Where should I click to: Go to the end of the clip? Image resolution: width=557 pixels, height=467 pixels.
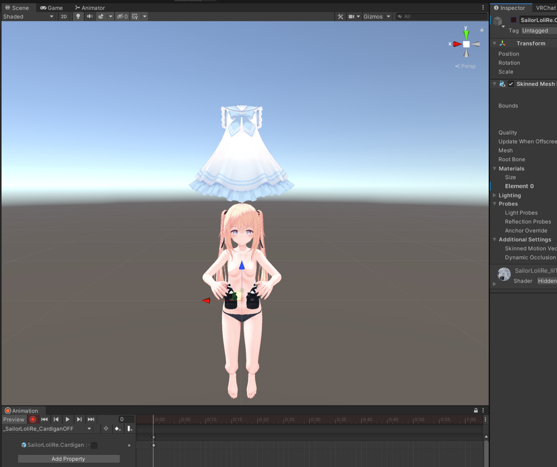pyautogui.click(x=91, y=419)
